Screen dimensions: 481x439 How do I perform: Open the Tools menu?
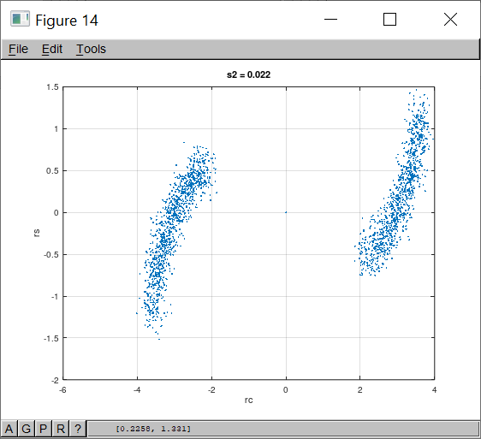point(91,49)
